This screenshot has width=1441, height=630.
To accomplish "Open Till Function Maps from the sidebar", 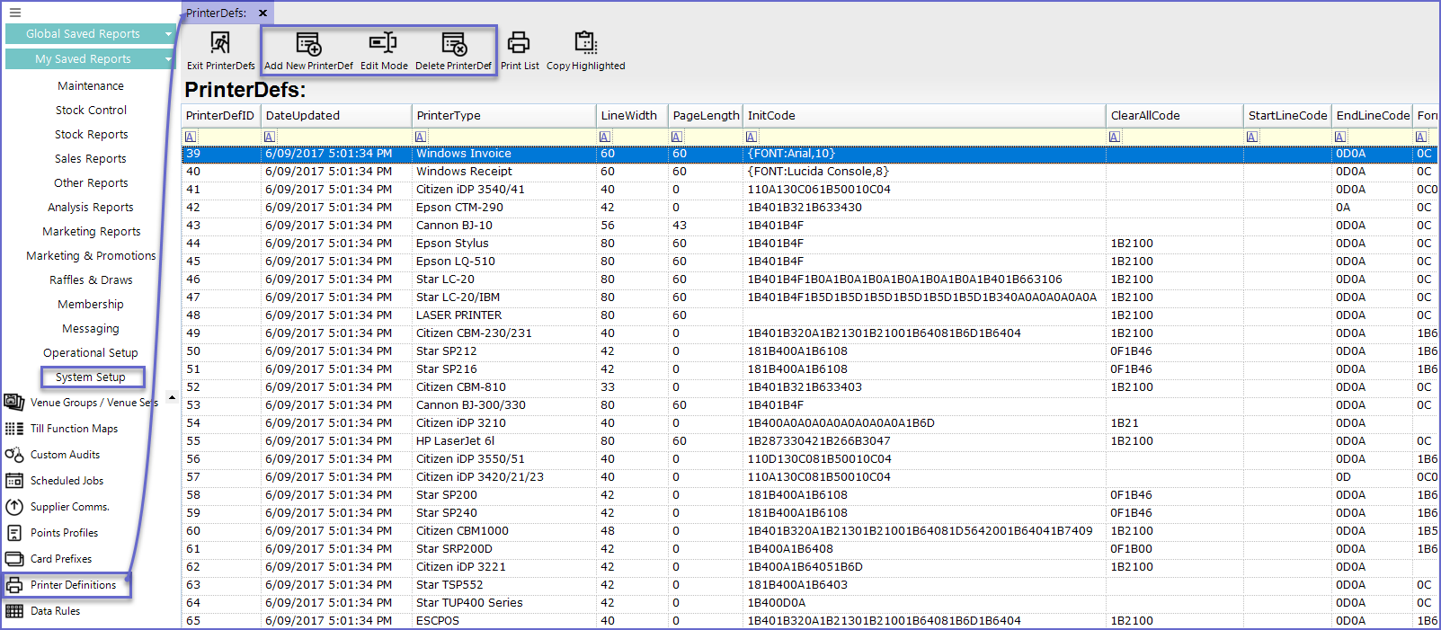I will (x=74, y=429).
